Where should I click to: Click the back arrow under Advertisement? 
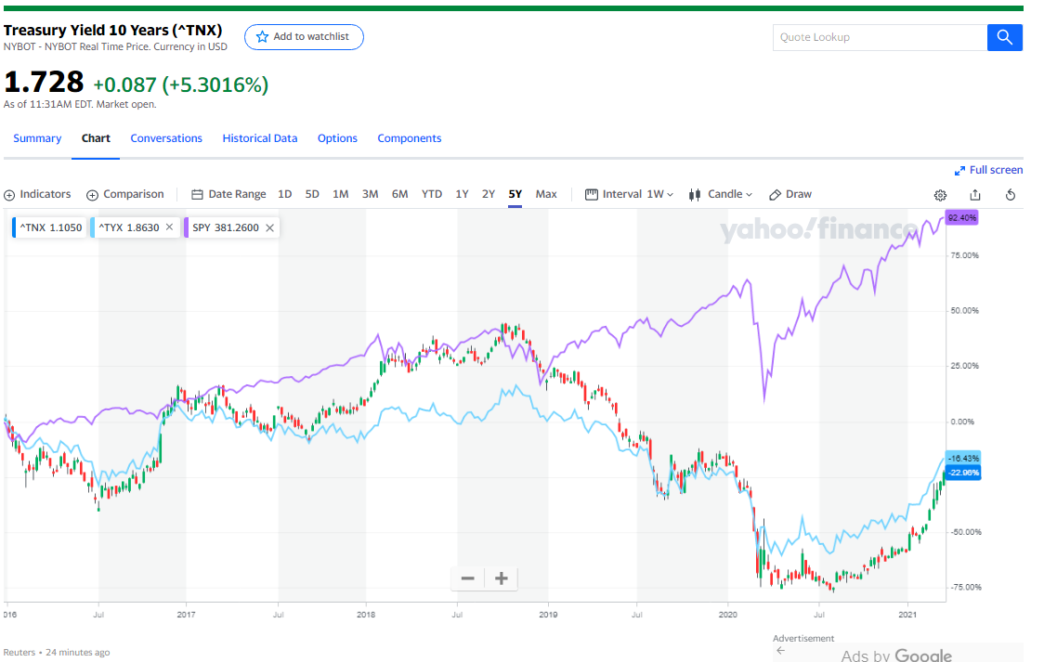click(781, 651)
